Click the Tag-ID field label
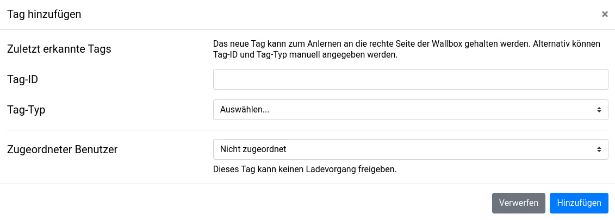The image size is (615, 220). tap(22, 79)
